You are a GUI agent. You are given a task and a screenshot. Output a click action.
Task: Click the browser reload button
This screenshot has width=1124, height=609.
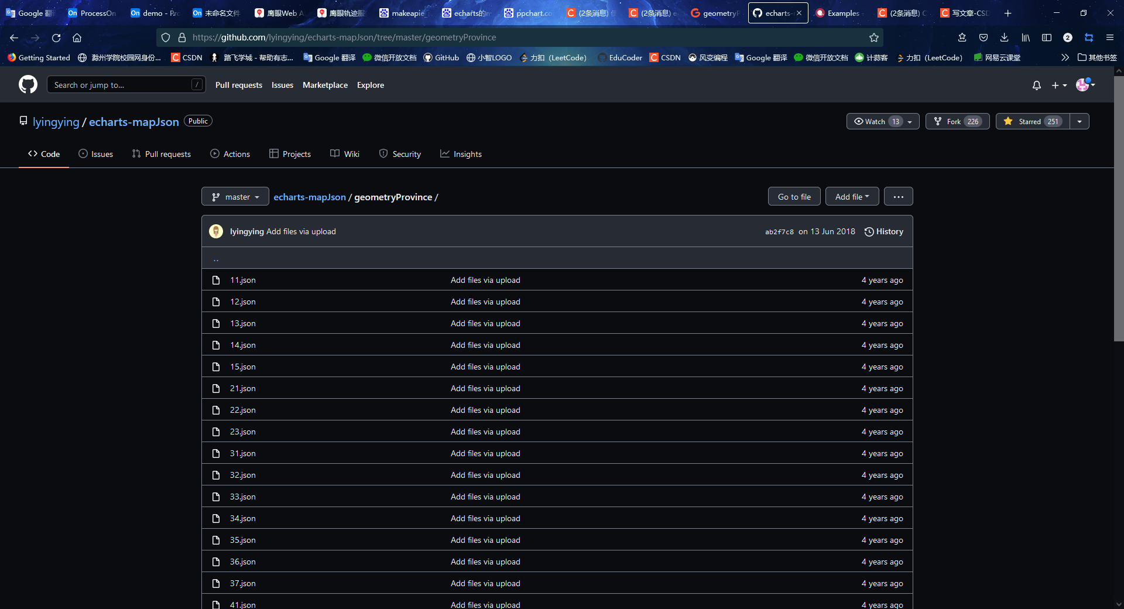click(x=56, y=37)
